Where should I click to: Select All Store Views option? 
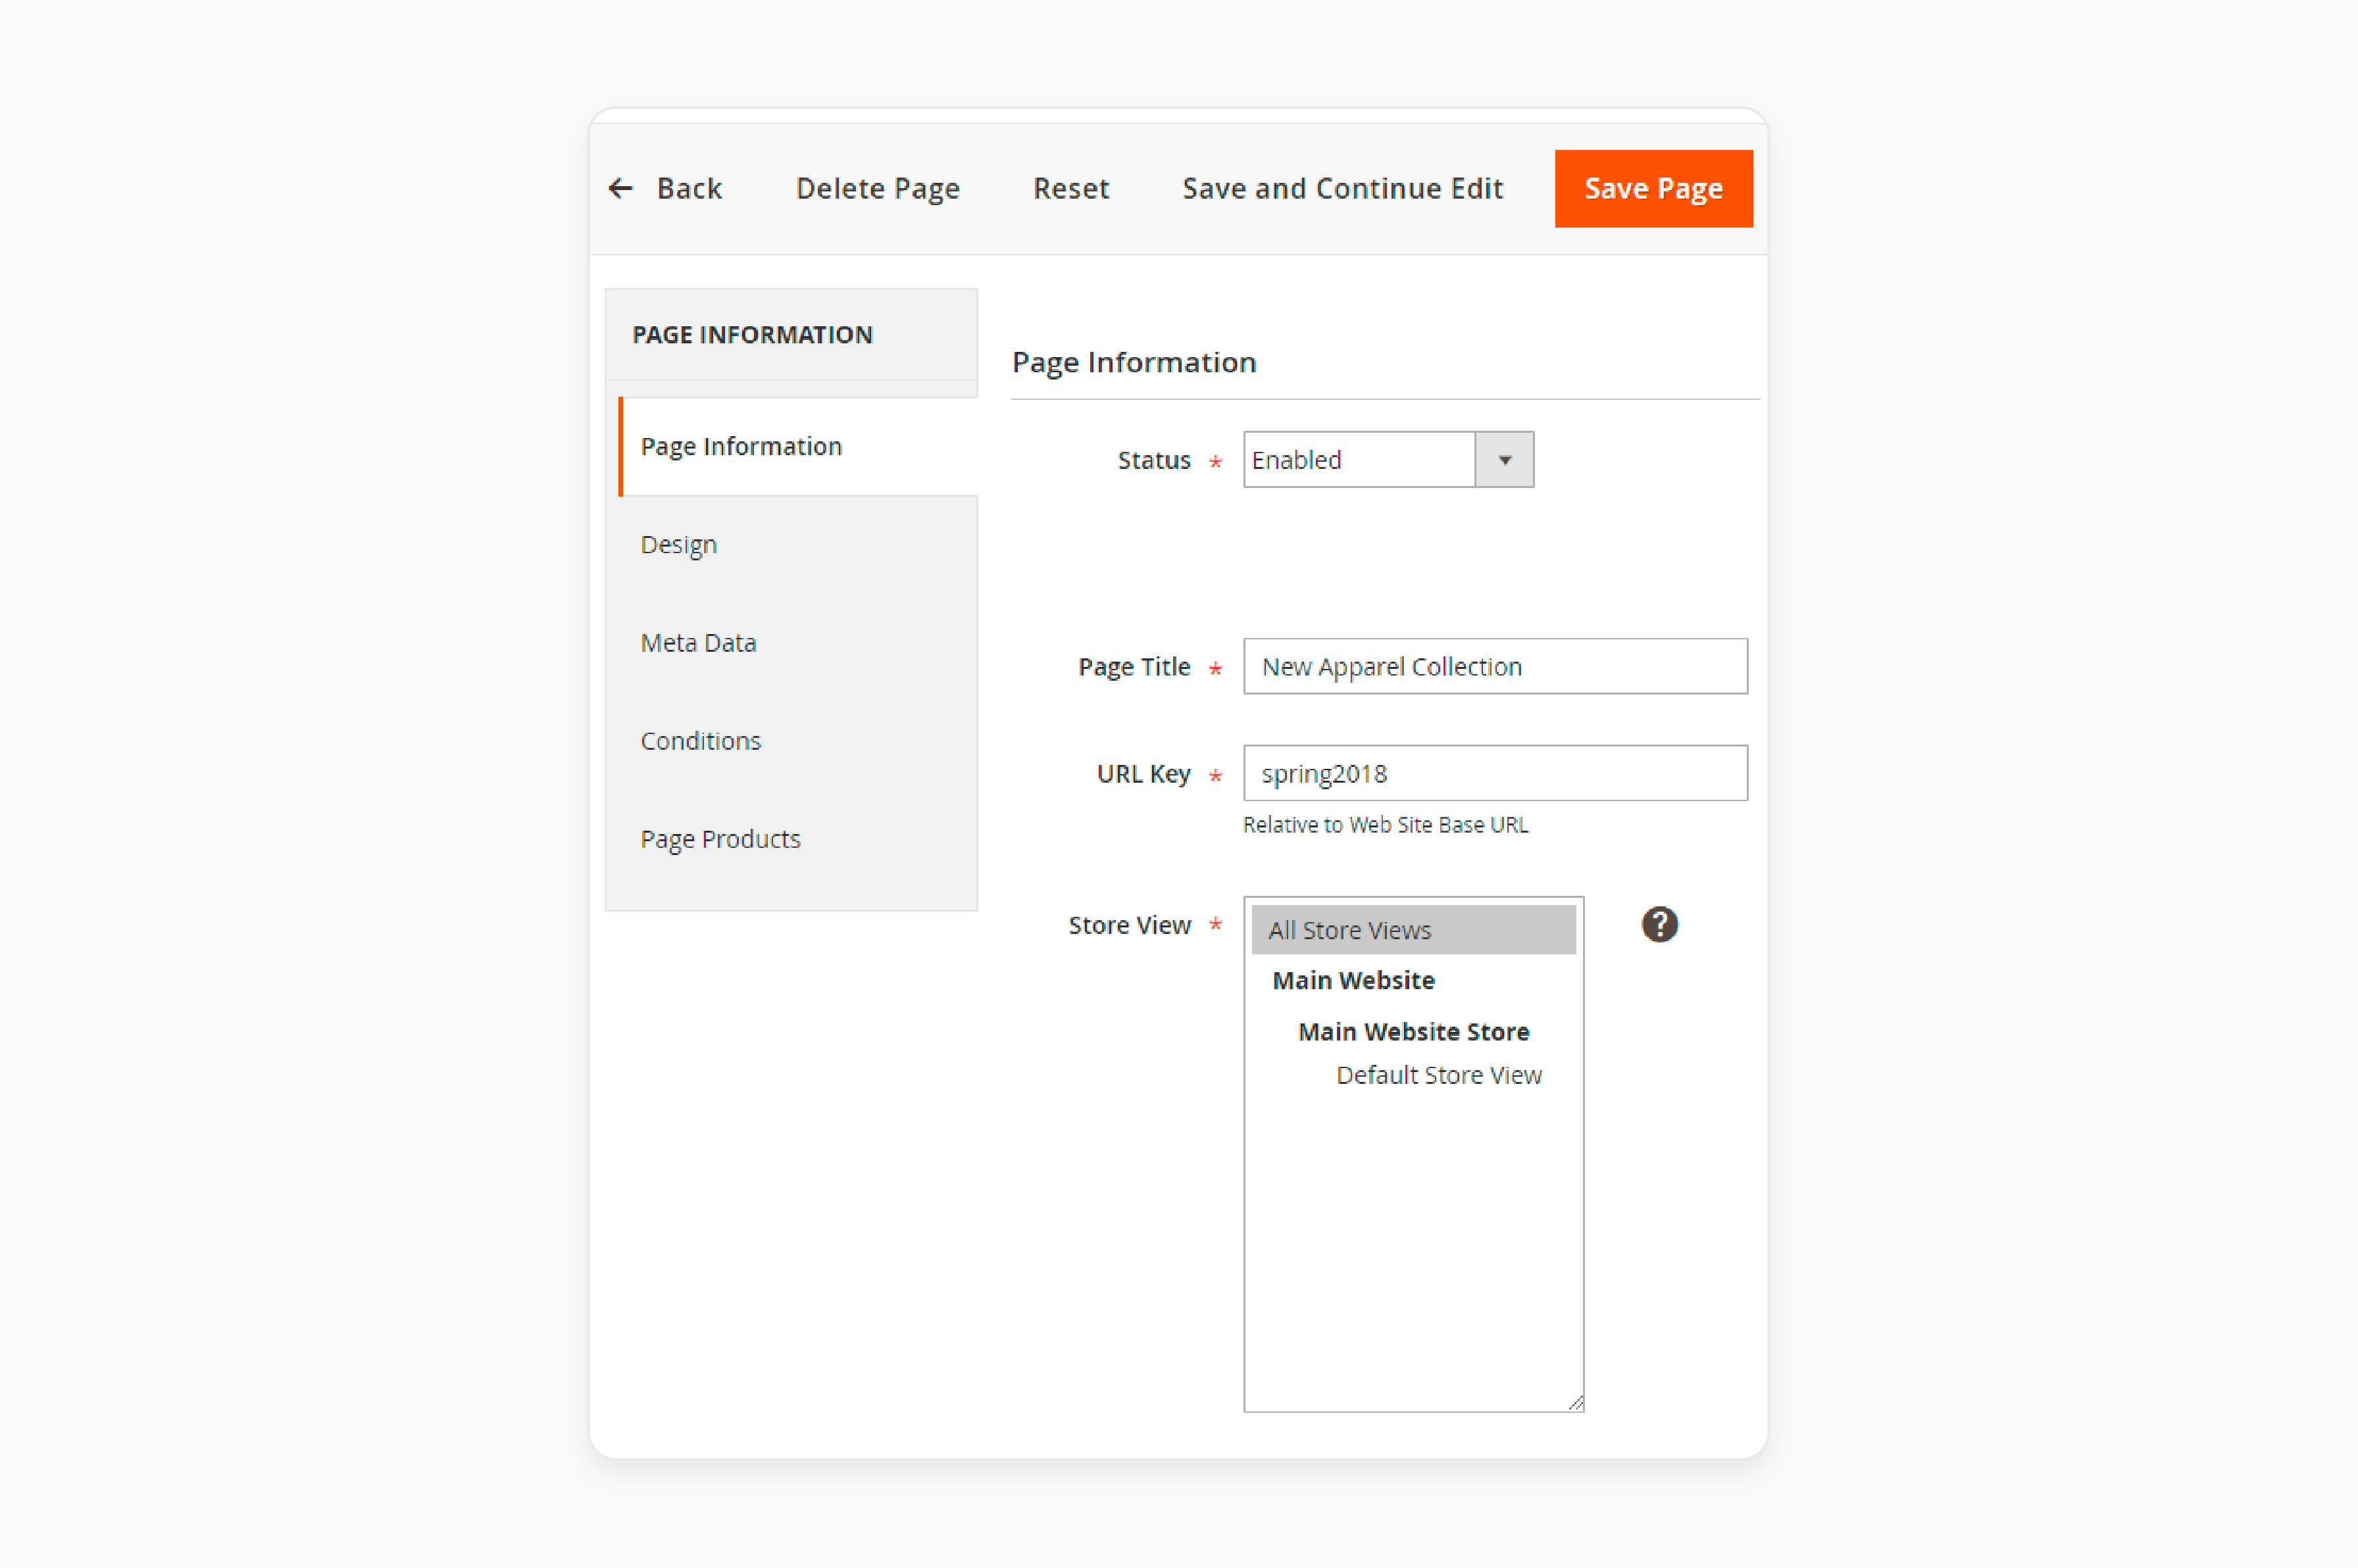[x=1413, y=930]
